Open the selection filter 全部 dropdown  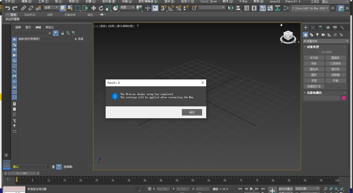[x=51, y=7]
